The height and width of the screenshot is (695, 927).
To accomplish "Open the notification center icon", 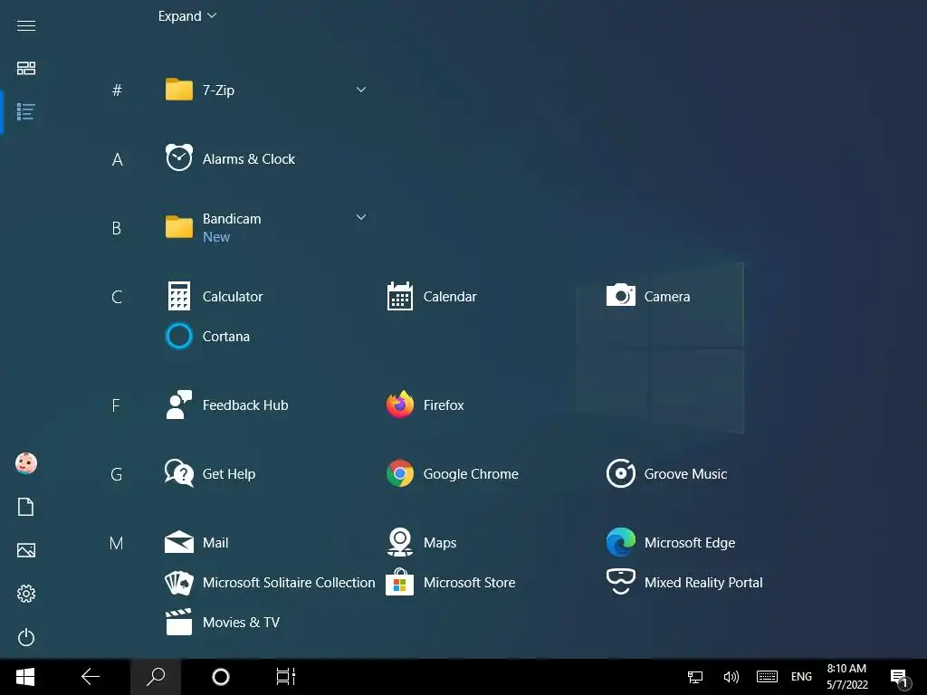I will click(x=899, y=678).
